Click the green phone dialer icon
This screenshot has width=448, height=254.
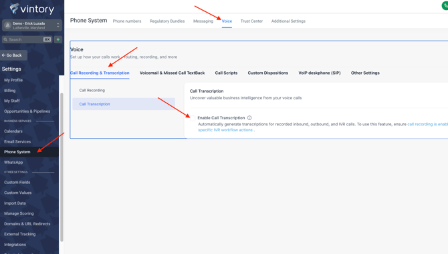(445, 5)
